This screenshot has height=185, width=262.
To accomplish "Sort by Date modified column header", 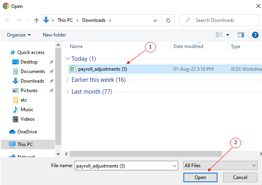I will 188,46.
